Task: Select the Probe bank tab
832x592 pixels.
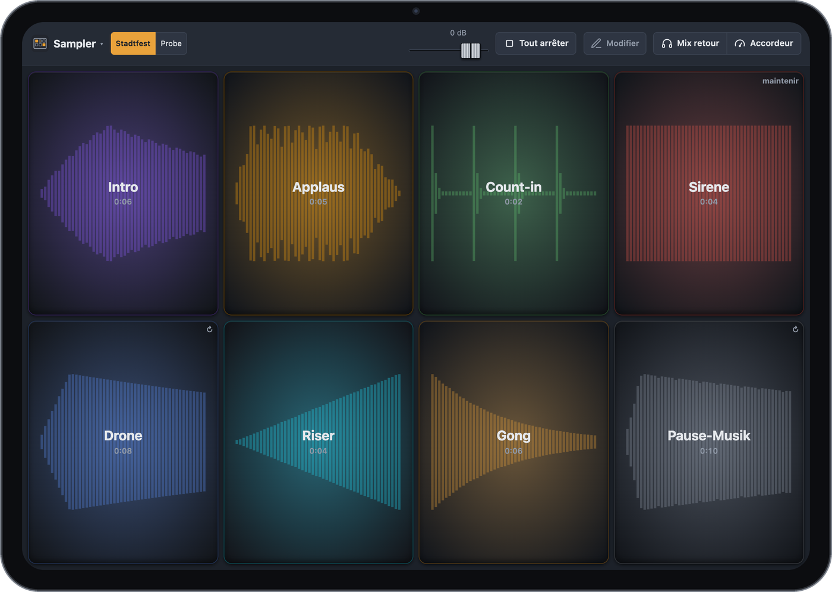Action: click(x=171, y=43)
